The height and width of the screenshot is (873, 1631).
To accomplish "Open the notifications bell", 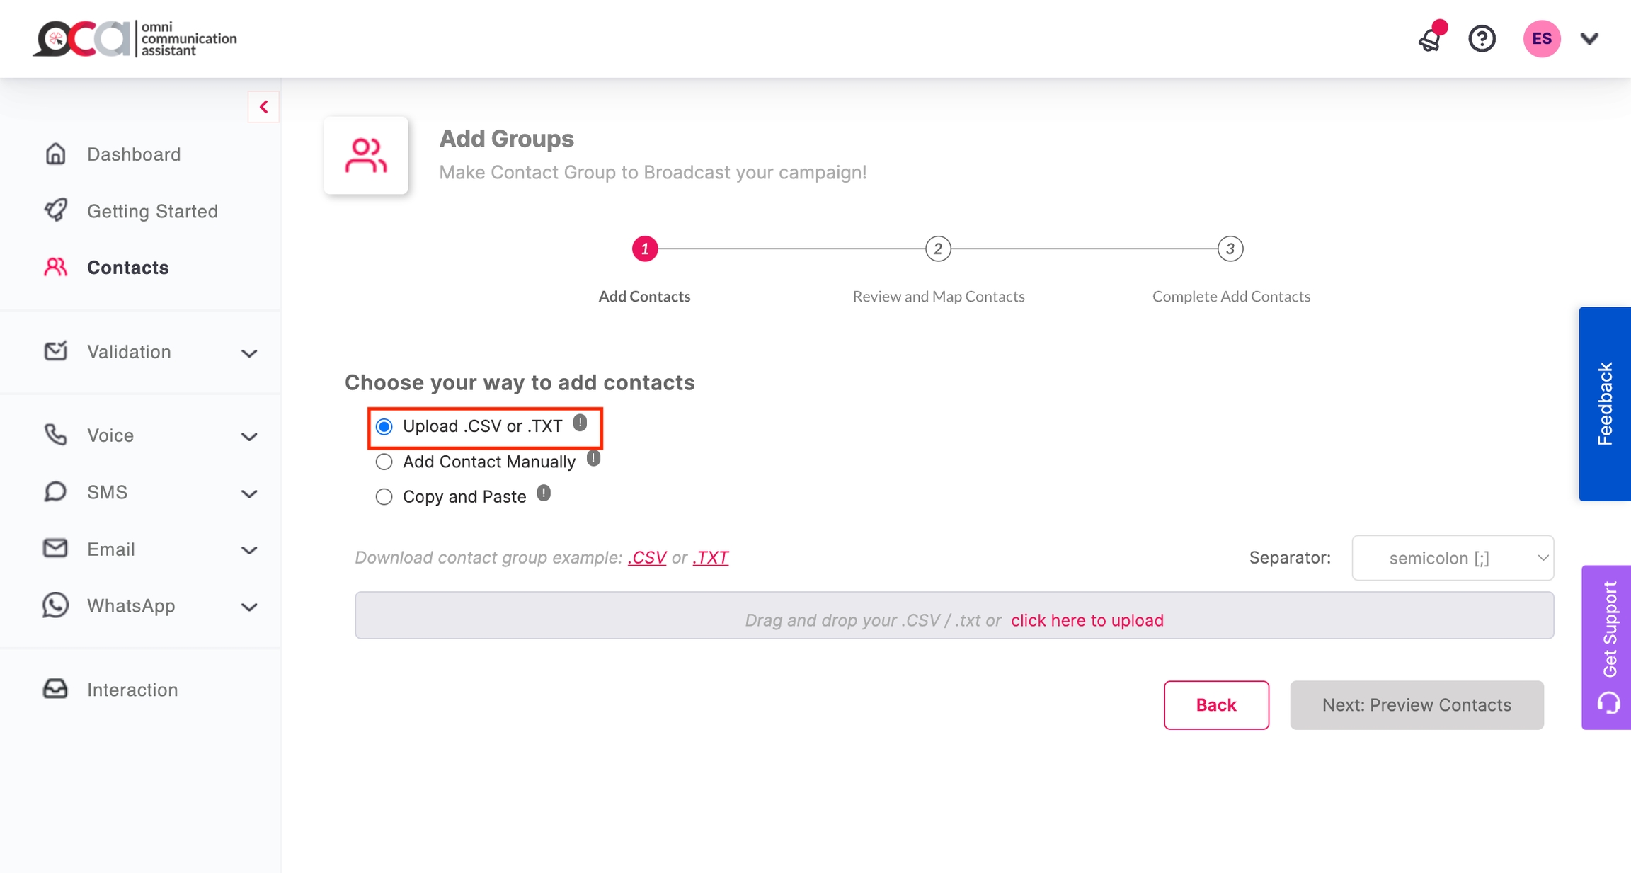I will click(x=1430, y=39).
